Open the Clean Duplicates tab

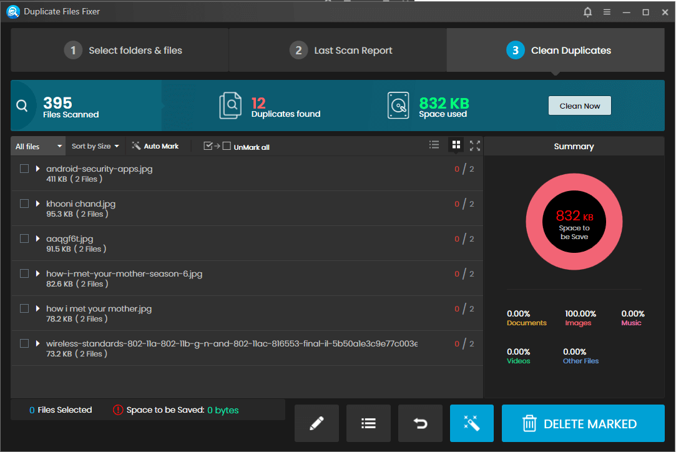pos(556,50)
